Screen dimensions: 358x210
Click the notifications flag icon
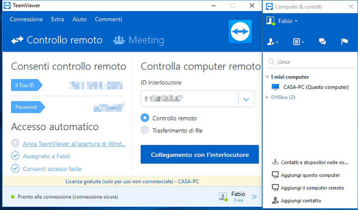click(x=344, y=42)
